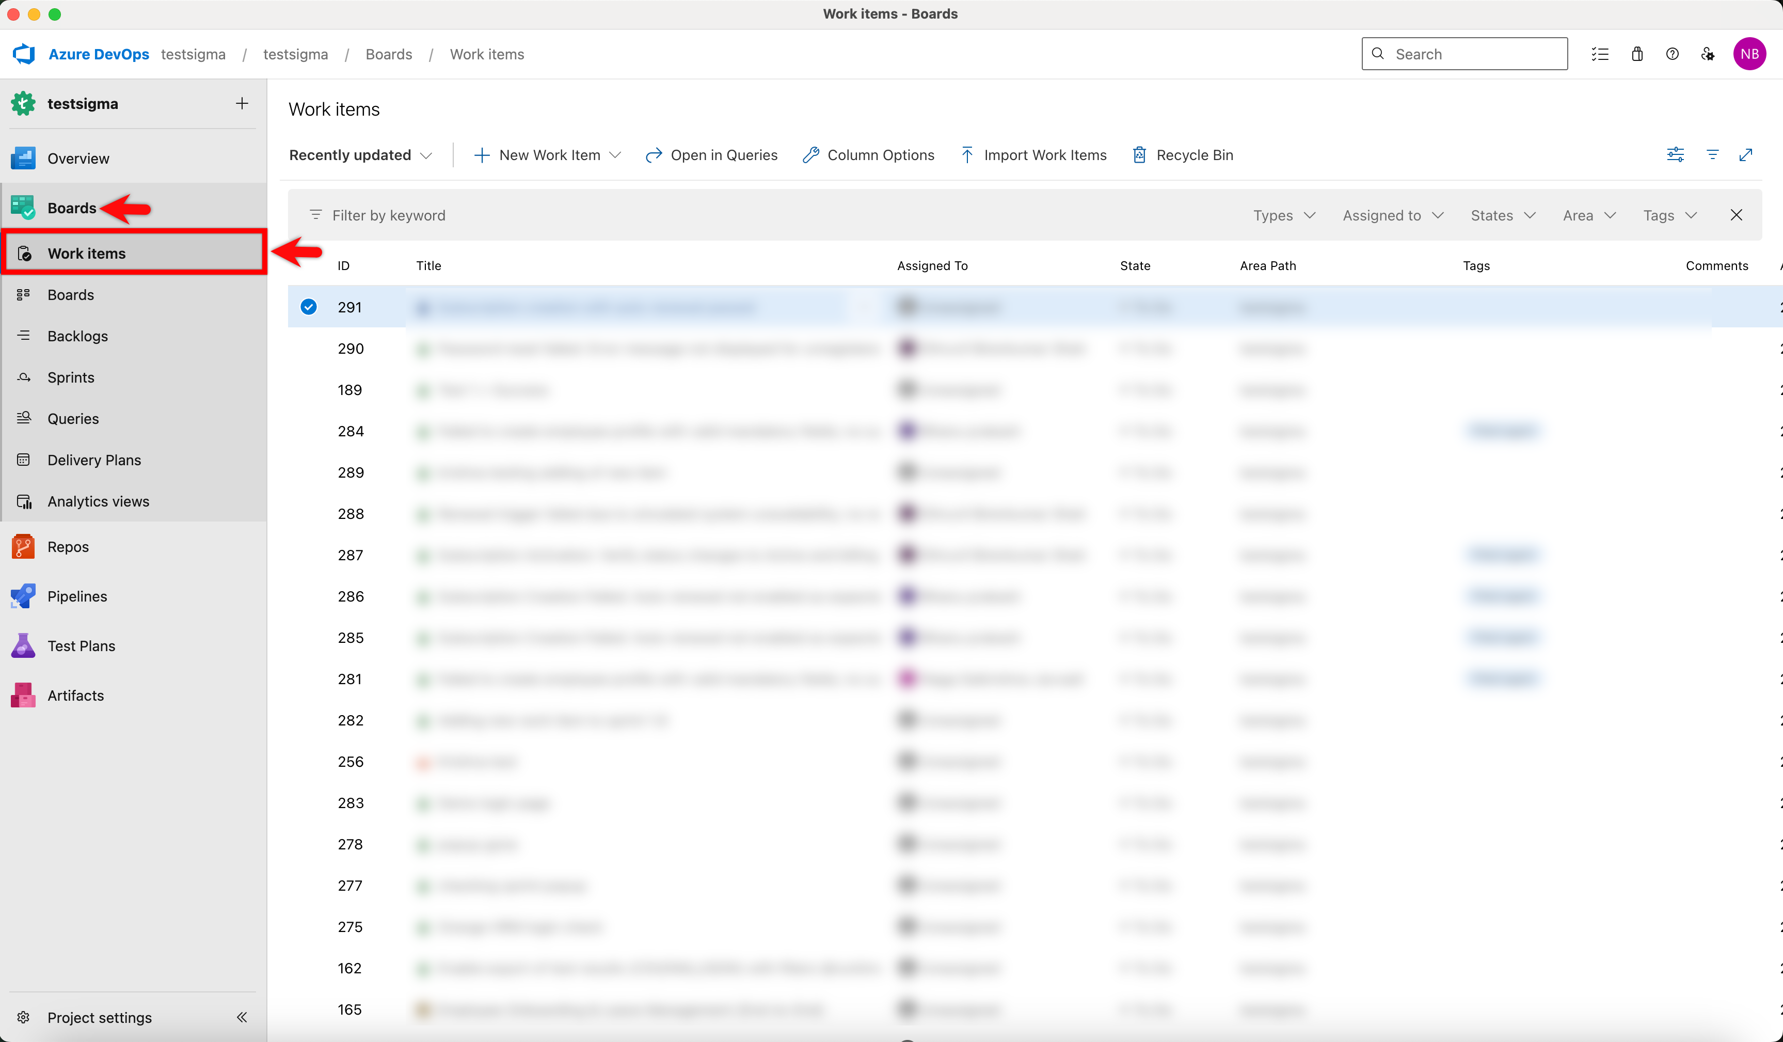
Task: Click the Recycle Bin button
Action: [x=1182, y=155]
